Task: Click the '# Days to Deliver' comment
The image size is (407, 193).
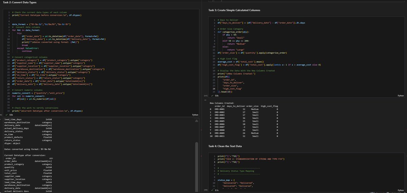Action: point(228,20)
